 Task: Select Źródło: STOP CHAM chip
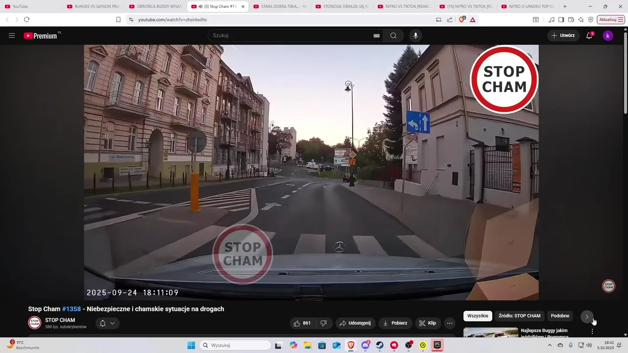point(519,316)
